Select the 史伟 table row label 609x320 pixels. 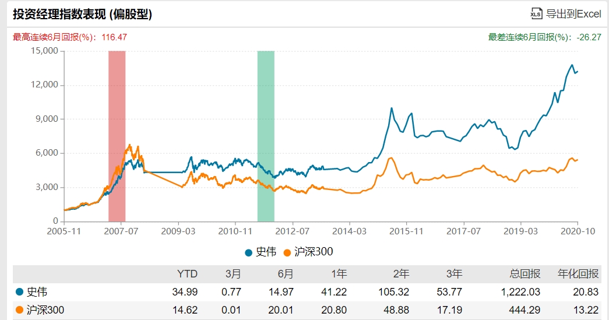37,292
